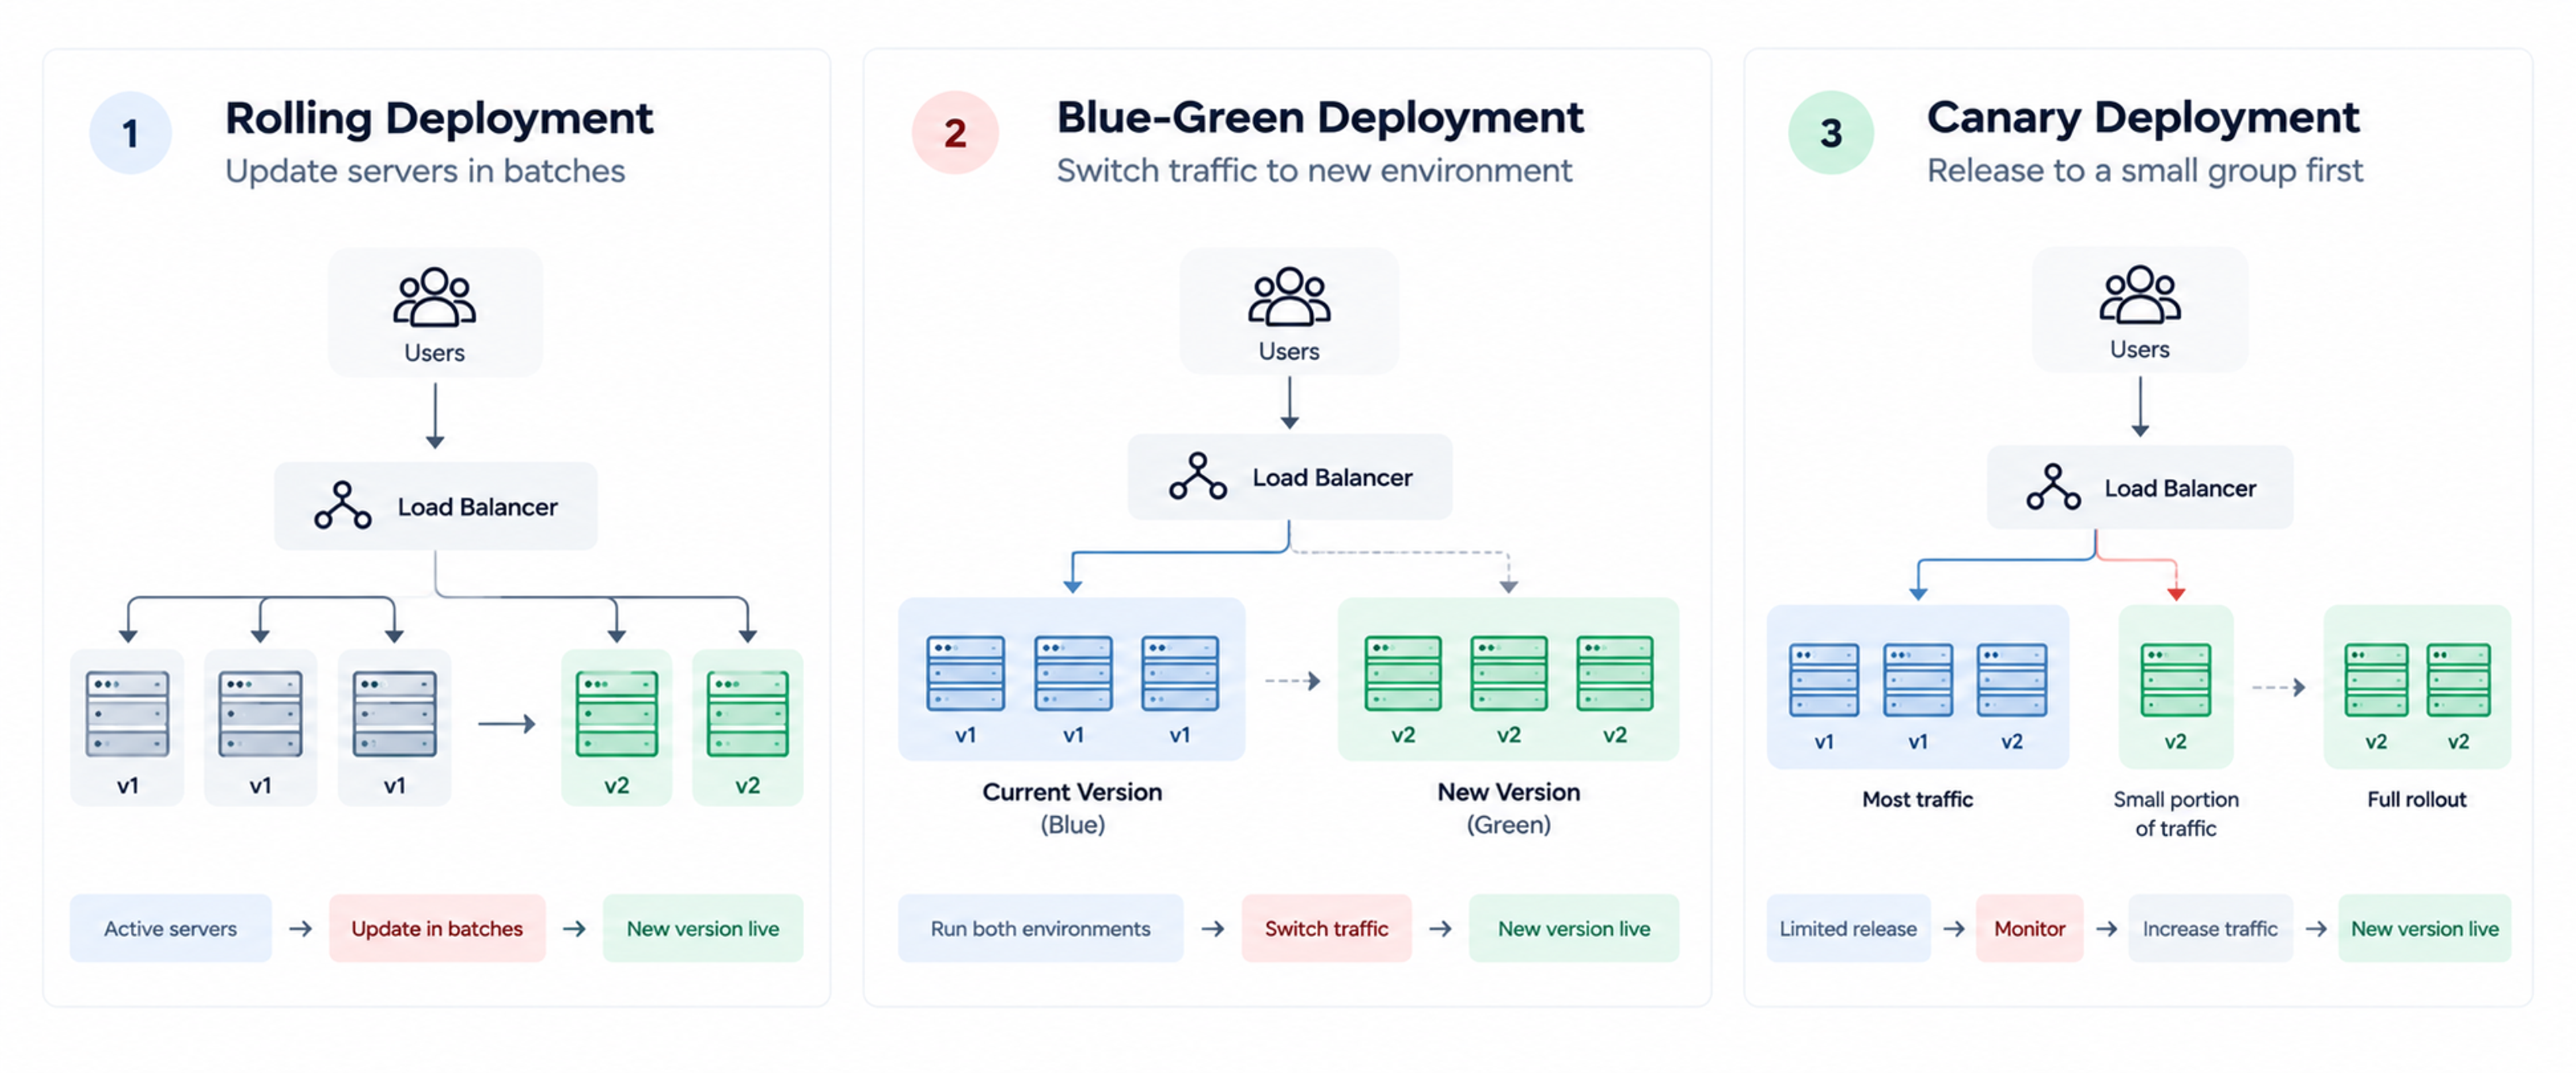Click the Users icon in Rolling Deployment
The image size is (2576, 1073).
click(x=435, y=297)
